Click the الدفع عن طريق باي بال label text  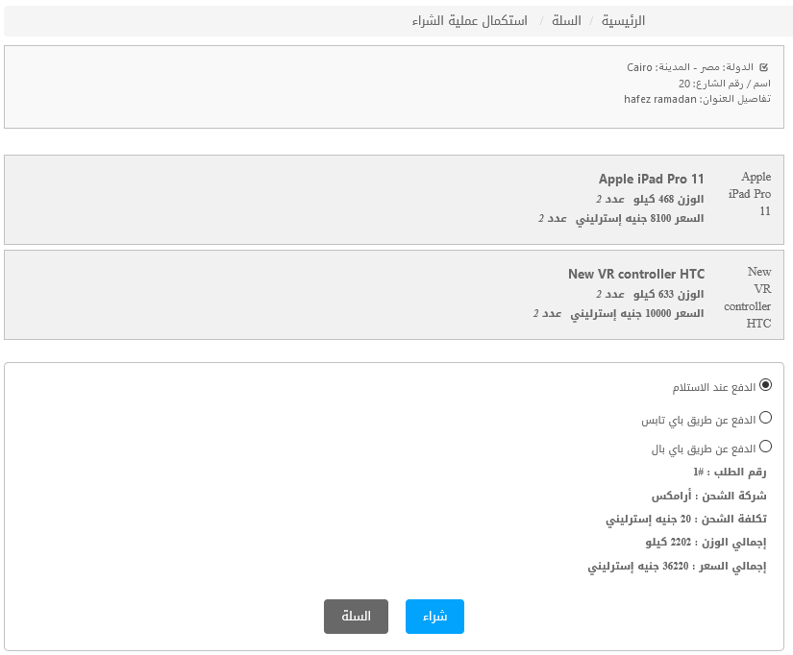point(704,449)
